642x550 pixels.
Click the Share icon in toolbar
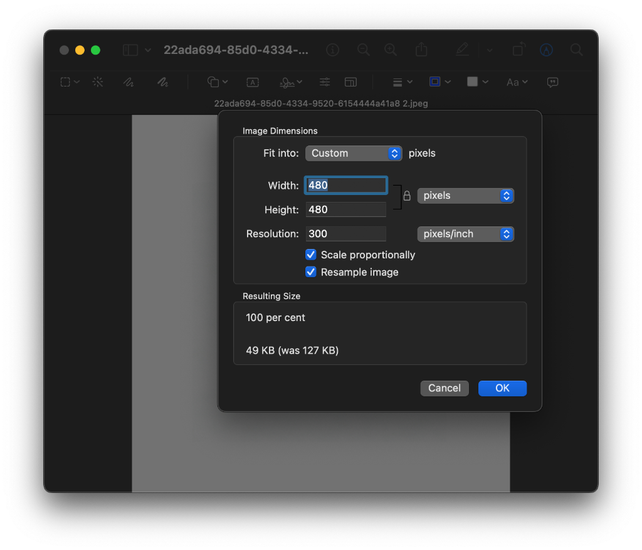coord(422,50)
